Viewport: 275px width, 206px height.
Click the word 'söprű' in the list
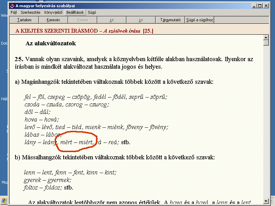pyautogui.click(x=158, y=97)
